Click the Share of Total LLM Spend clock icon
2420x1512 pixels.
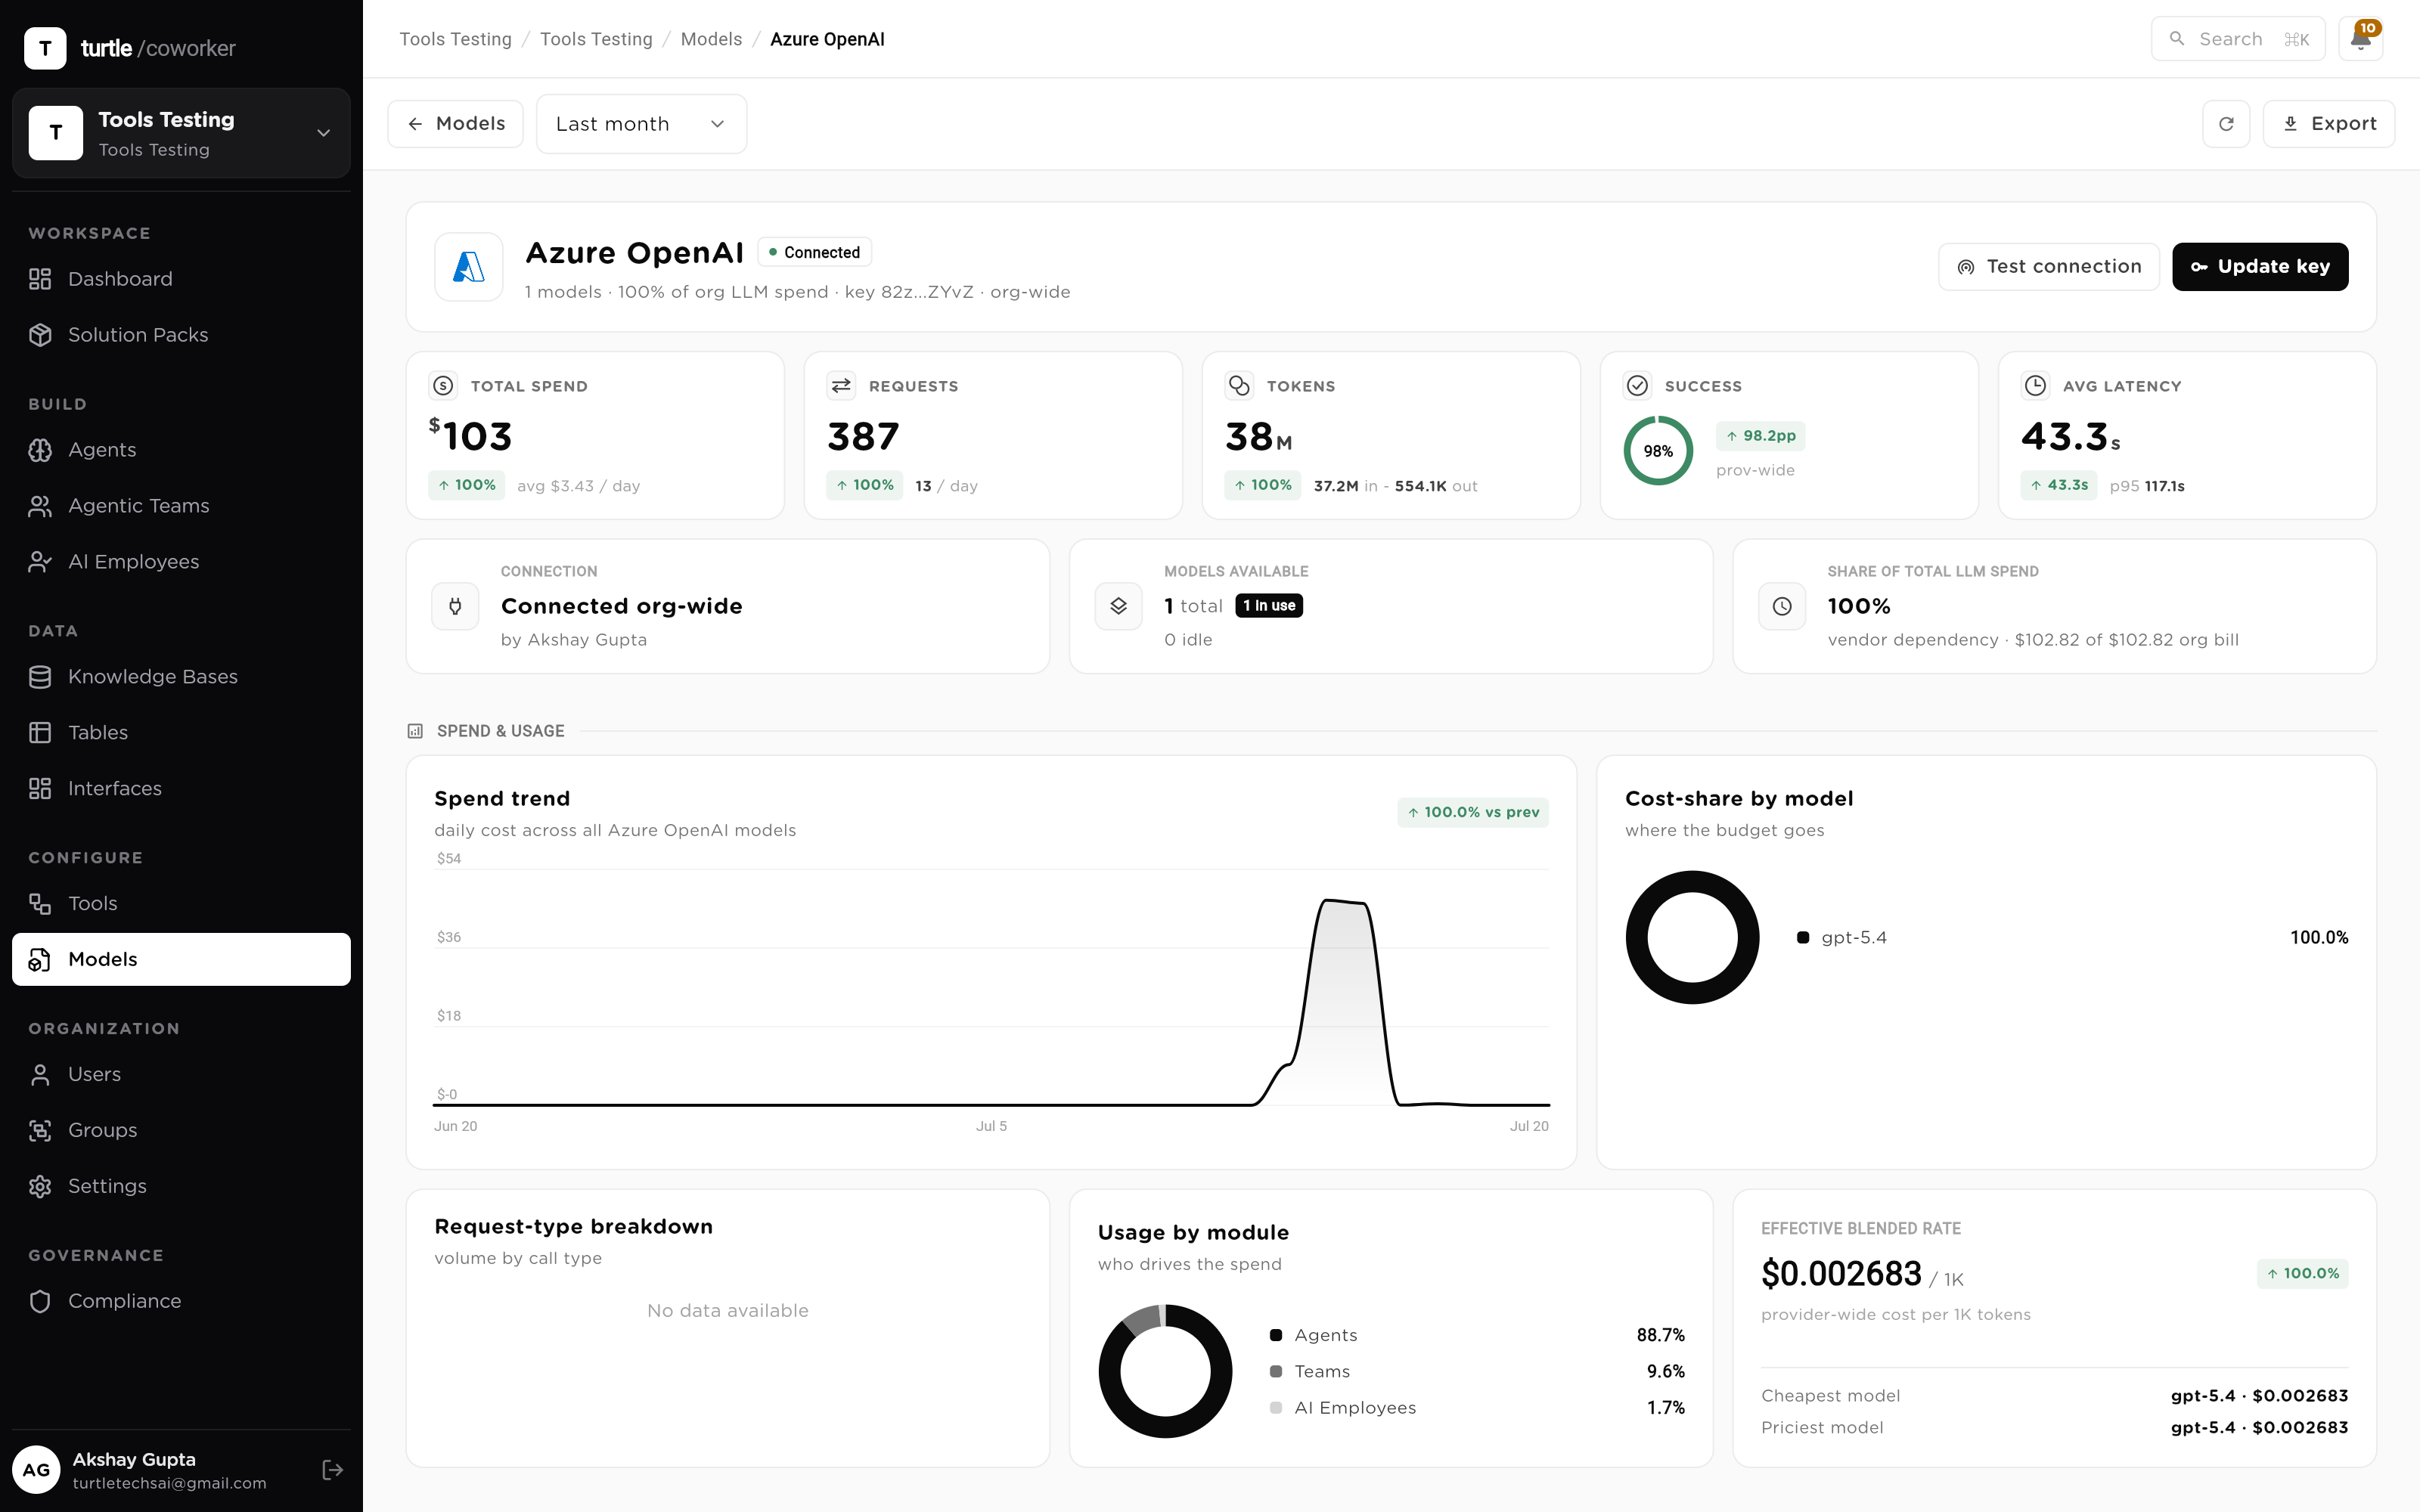point(1782,606)
